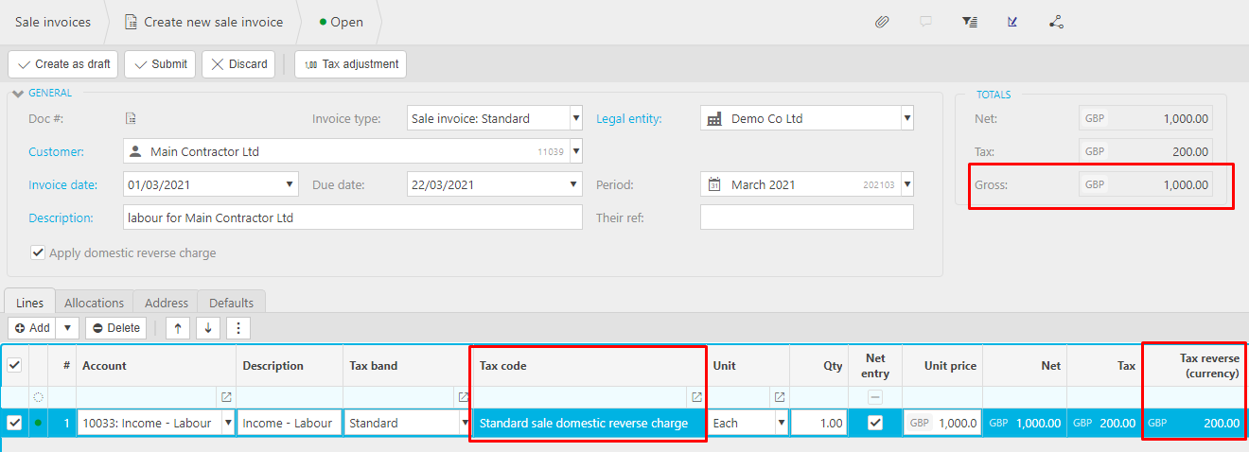Open the Invoice date picker dropdown
This screenshot has height=452, width=1249.
[290, 184]
